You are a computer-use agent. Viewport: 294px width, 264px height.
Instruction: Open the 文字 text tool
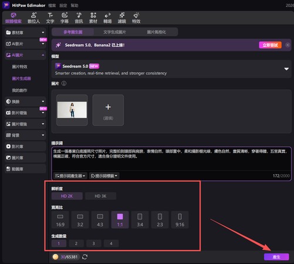click(x=50, y=18)
